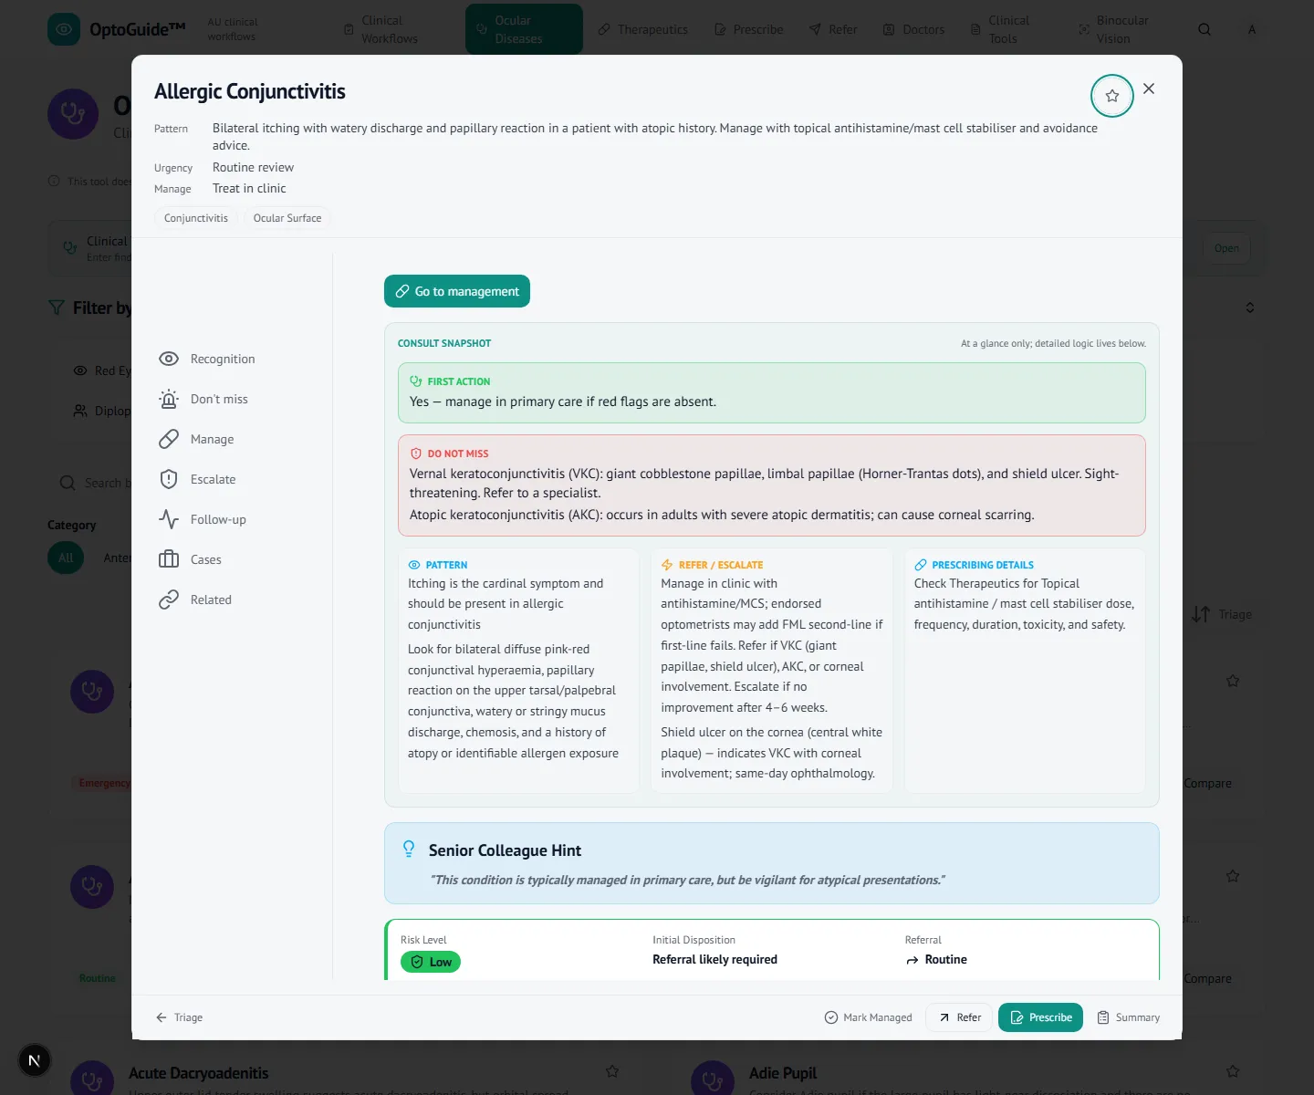
Task: Click the chain link icon beside Related
Action: 169,600
